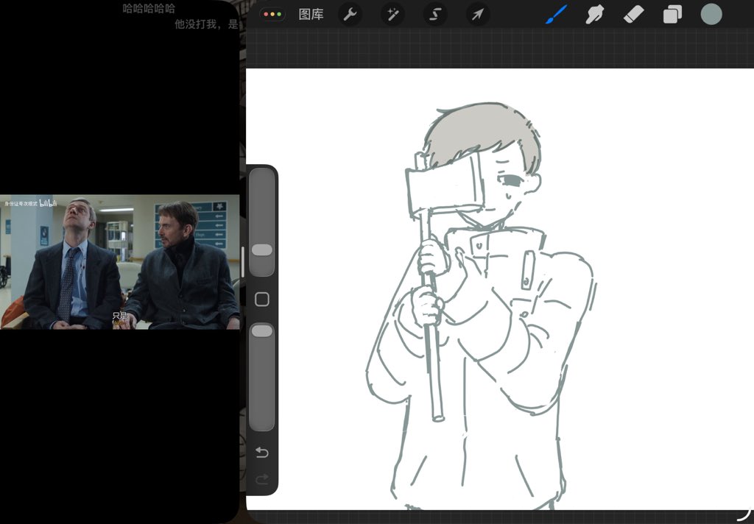Click the brush opacity slider handle
The height and width of the screenshot is (524, 754).
(x=261, y=330)
